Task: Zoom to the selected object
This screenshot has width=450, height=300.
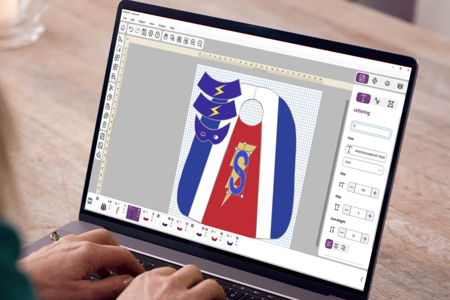Action: 186,41
